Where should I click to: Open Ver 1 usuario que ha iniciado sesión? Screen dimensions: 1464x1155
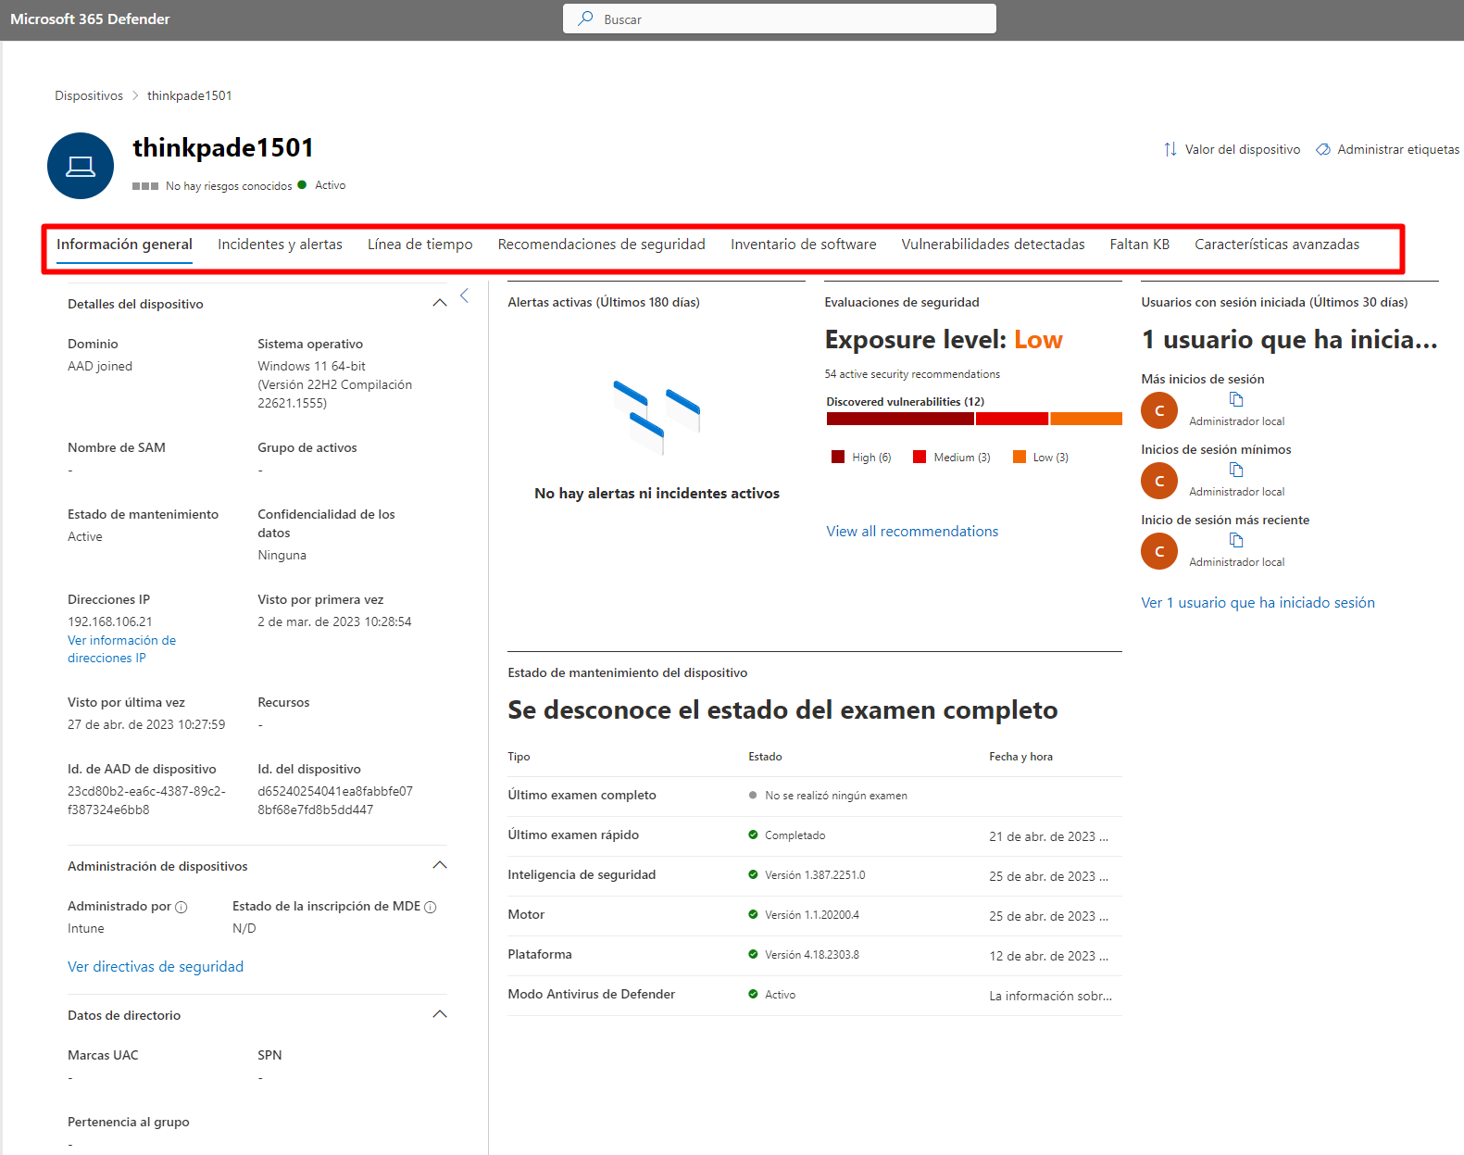click(x=1258, y=602)
